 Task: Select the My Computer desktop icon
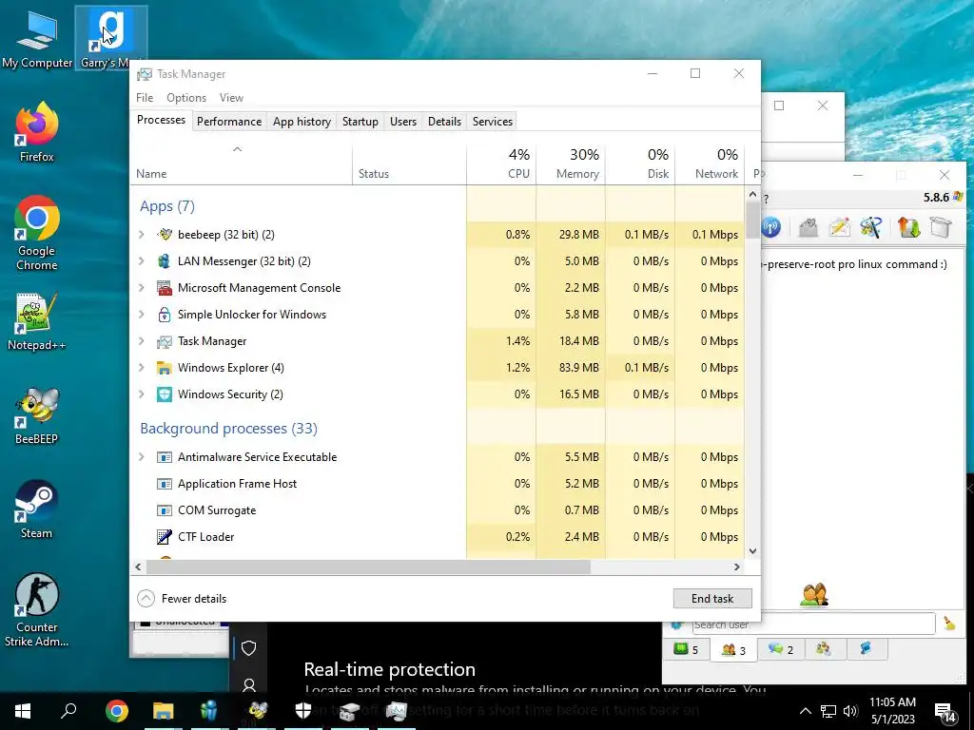click(x=37, y=38)
